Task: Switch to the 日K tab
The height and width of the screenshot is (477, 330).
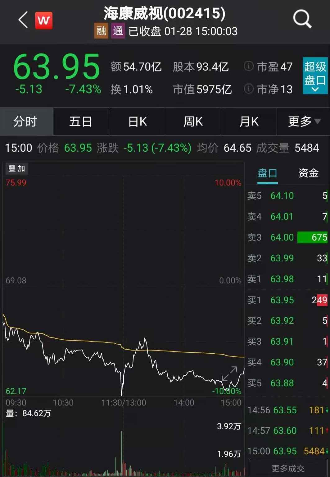Action: pos(137,122)
